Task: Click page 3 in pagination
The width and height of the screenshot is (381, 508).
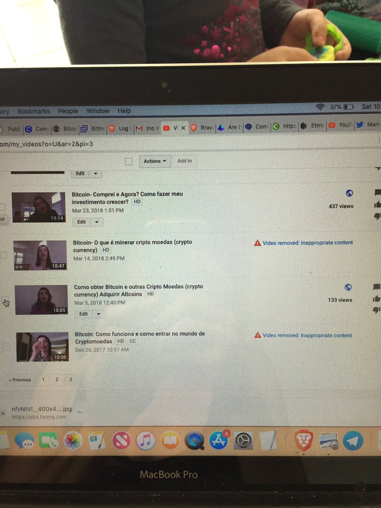Action: coord(71,379)
